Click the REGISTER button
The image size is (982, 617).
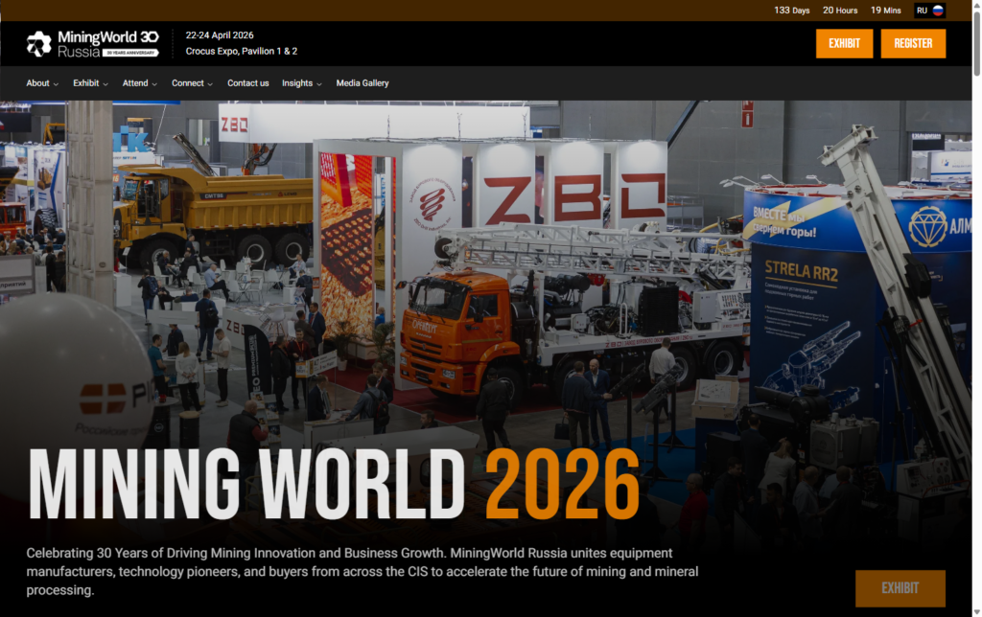913,43
